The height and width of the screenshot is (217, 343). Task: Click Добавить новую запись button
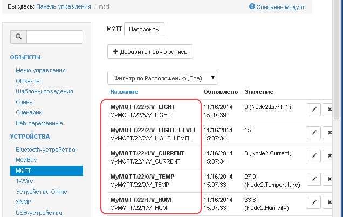(x=150, y=51)
